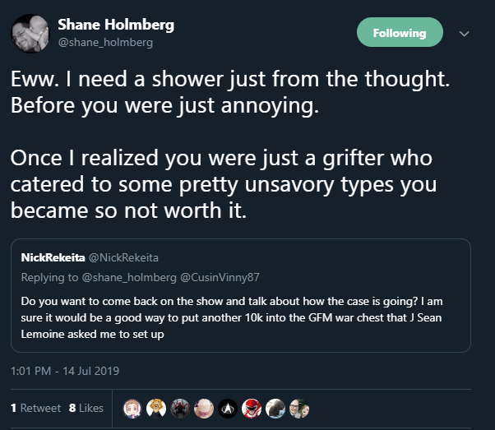Click the Shane Holmberg display name
Screen dimensions: 495x430
(116, 25)
